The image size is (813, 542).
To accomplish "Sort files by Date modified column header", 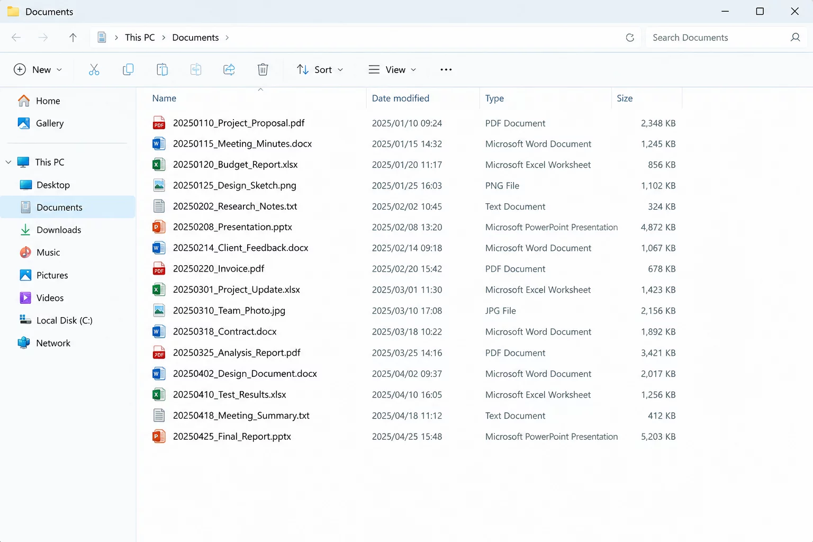I will (401, 98).
